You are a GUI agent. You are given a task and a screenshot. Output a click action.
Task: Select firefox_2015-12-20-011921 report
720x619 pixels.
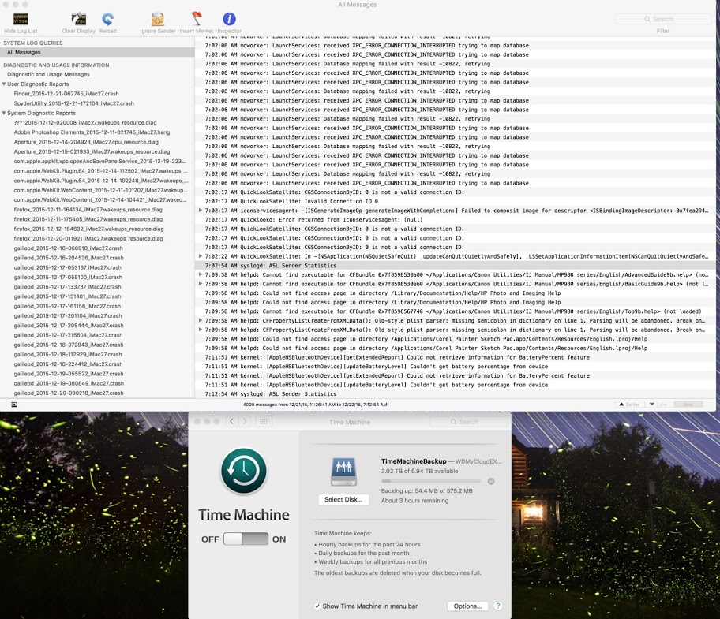88,238
